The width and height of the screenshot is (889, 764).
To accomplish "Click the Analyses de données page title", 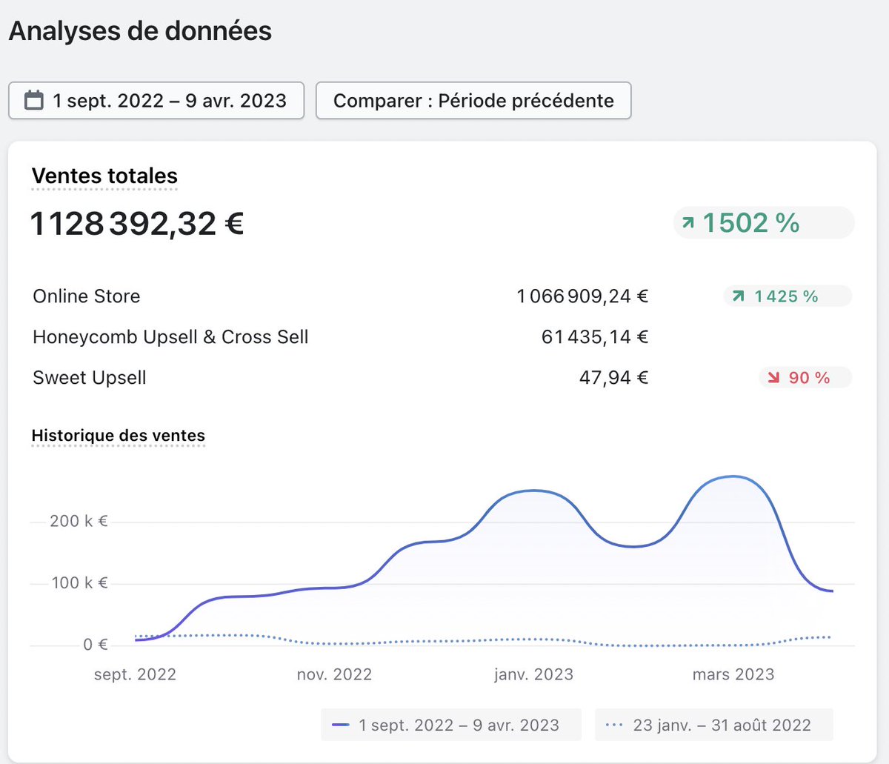I will point(140,31).
